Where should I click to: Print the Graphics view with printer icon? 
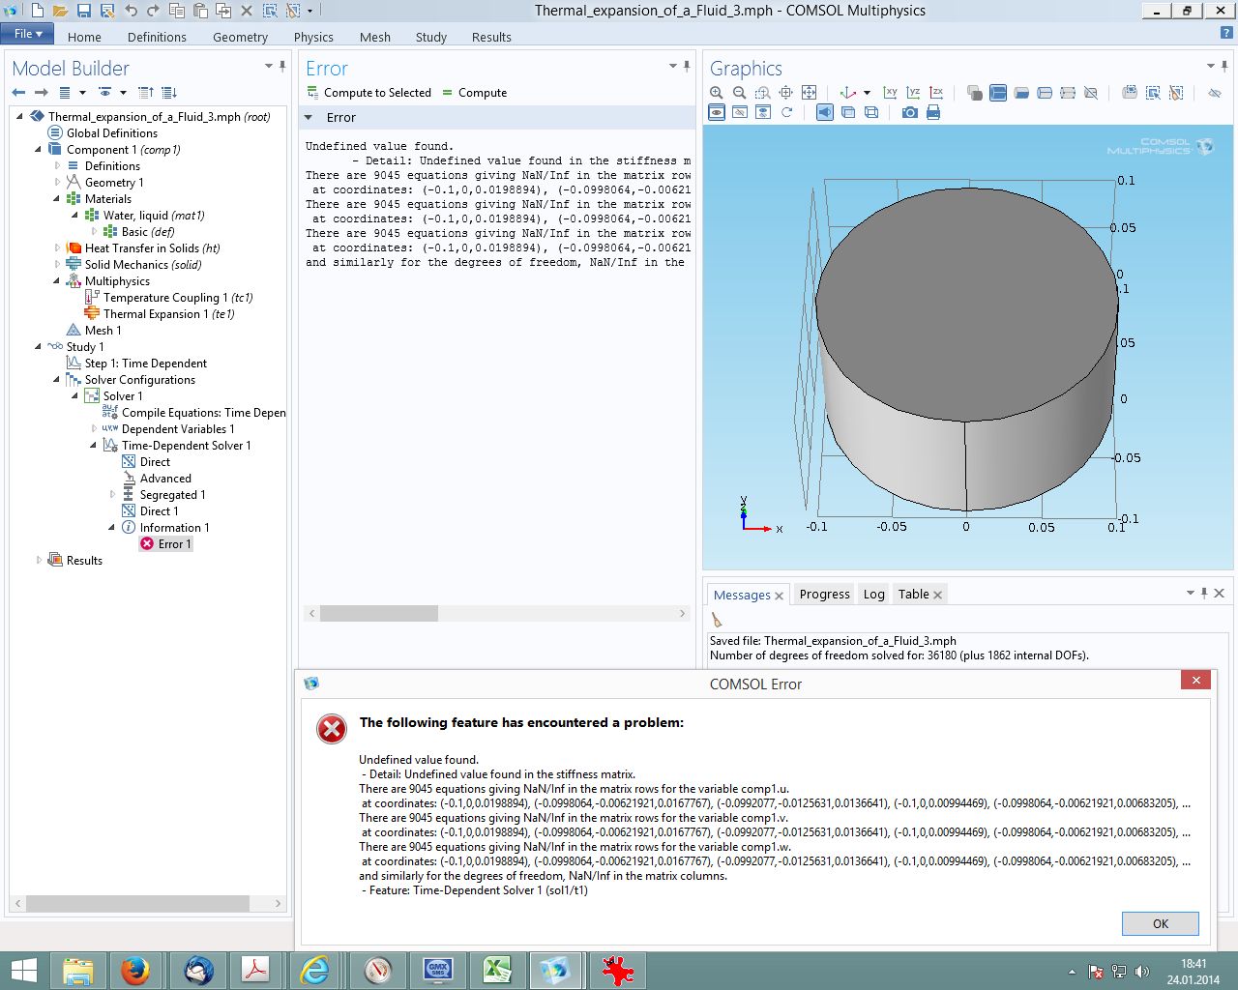[x=933, y=113]
